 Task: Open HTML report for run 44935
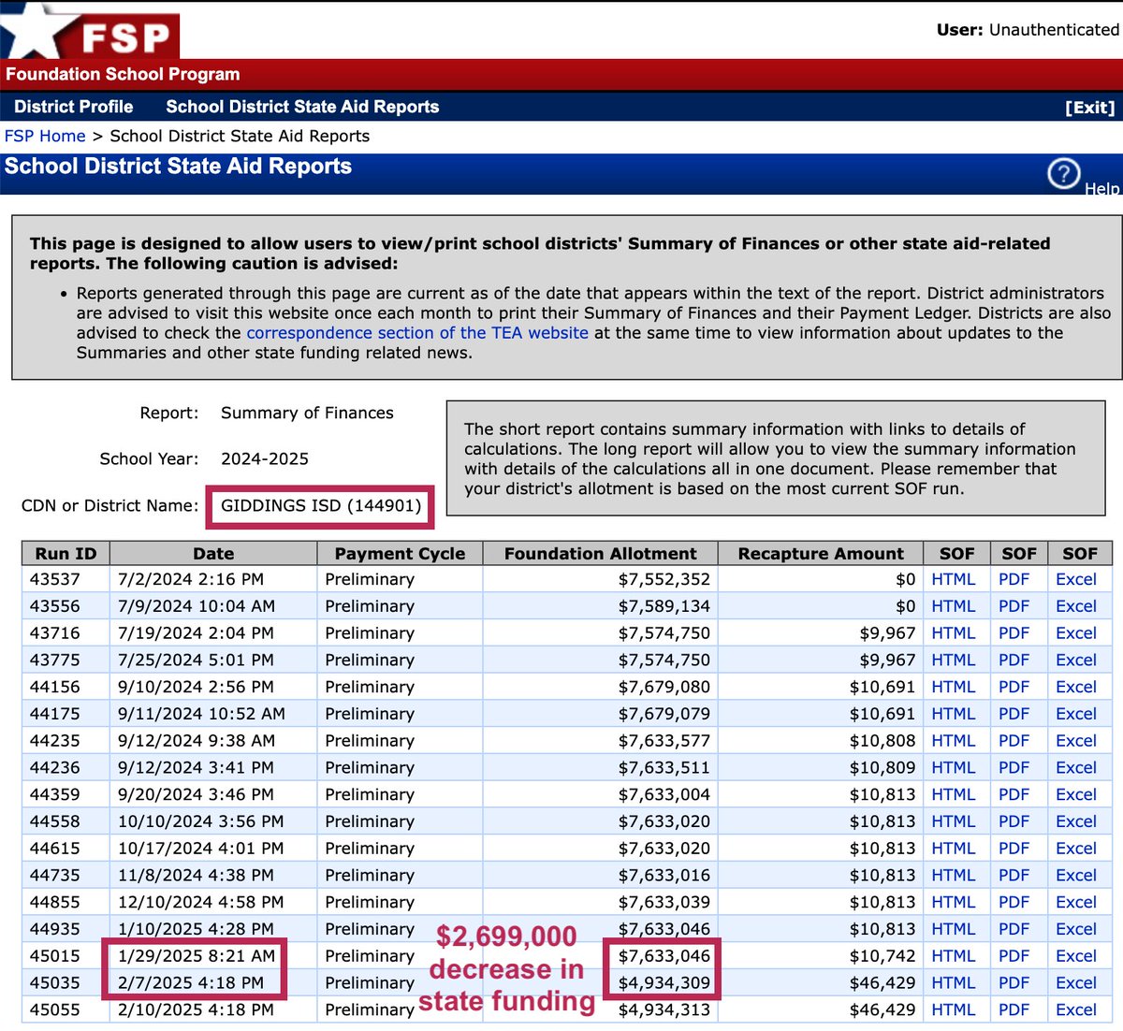[954, 929]
